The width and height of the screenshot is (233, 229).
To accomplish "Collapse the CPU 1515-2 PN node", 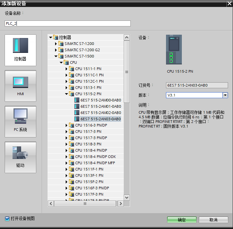I will point(67,94).
